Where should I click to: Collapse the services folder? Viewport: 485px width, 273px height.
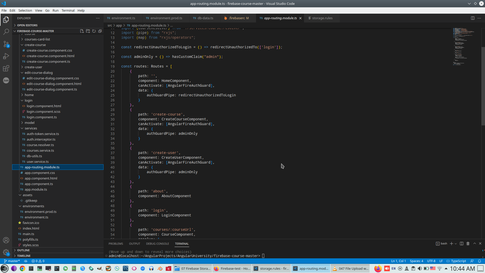(x=31, y=128)
